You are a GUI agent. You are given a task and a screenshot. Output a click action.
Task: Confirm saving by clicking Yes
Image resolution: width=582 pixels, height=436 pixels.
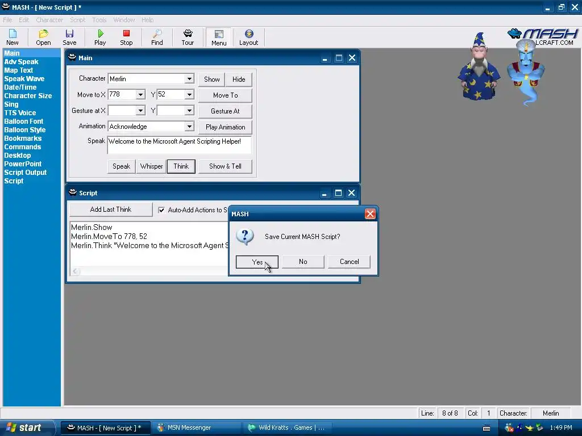tap(257, 262)
